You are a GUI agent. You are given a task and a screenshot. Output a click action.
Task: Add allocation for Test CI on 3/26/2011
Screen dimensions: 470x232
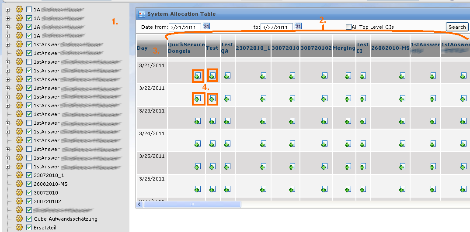(x=363, y=189)
